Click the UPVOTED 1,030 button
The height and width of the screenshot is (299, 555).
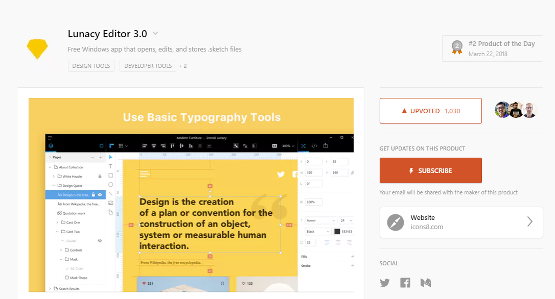(430, 111)
